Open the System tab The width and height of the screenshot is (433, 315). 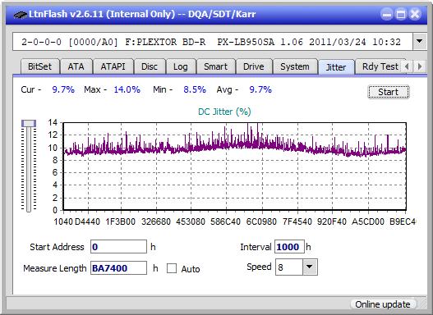295,66
